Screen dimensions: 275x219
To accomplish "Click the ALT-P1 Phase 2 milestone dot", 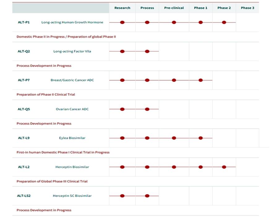I will (x=224, y=22).
